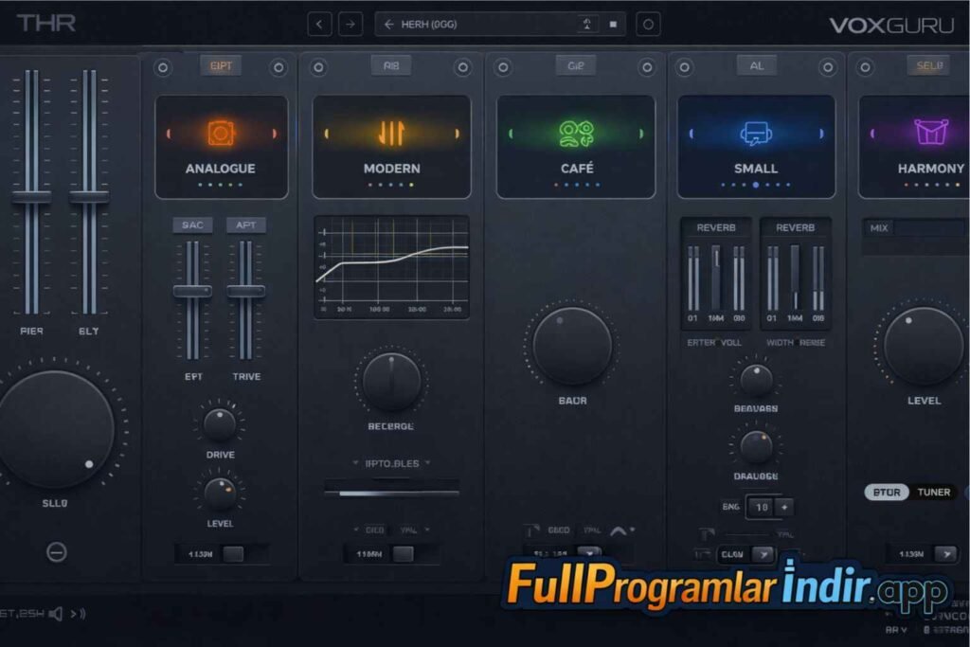This screenshot has width=970, height=647.
Task: Click the stop square icon in the preset bar
Action: [x=613, y=24]
